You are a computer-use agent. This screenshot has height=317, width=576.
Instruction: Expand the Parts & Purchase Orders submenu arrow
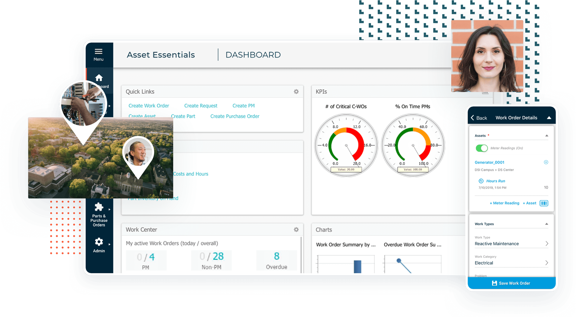[x=109, y=209]
